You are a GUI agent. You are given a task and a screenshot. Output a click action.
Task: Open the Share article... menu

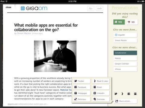pyautogui.click(x=125, y=101)
